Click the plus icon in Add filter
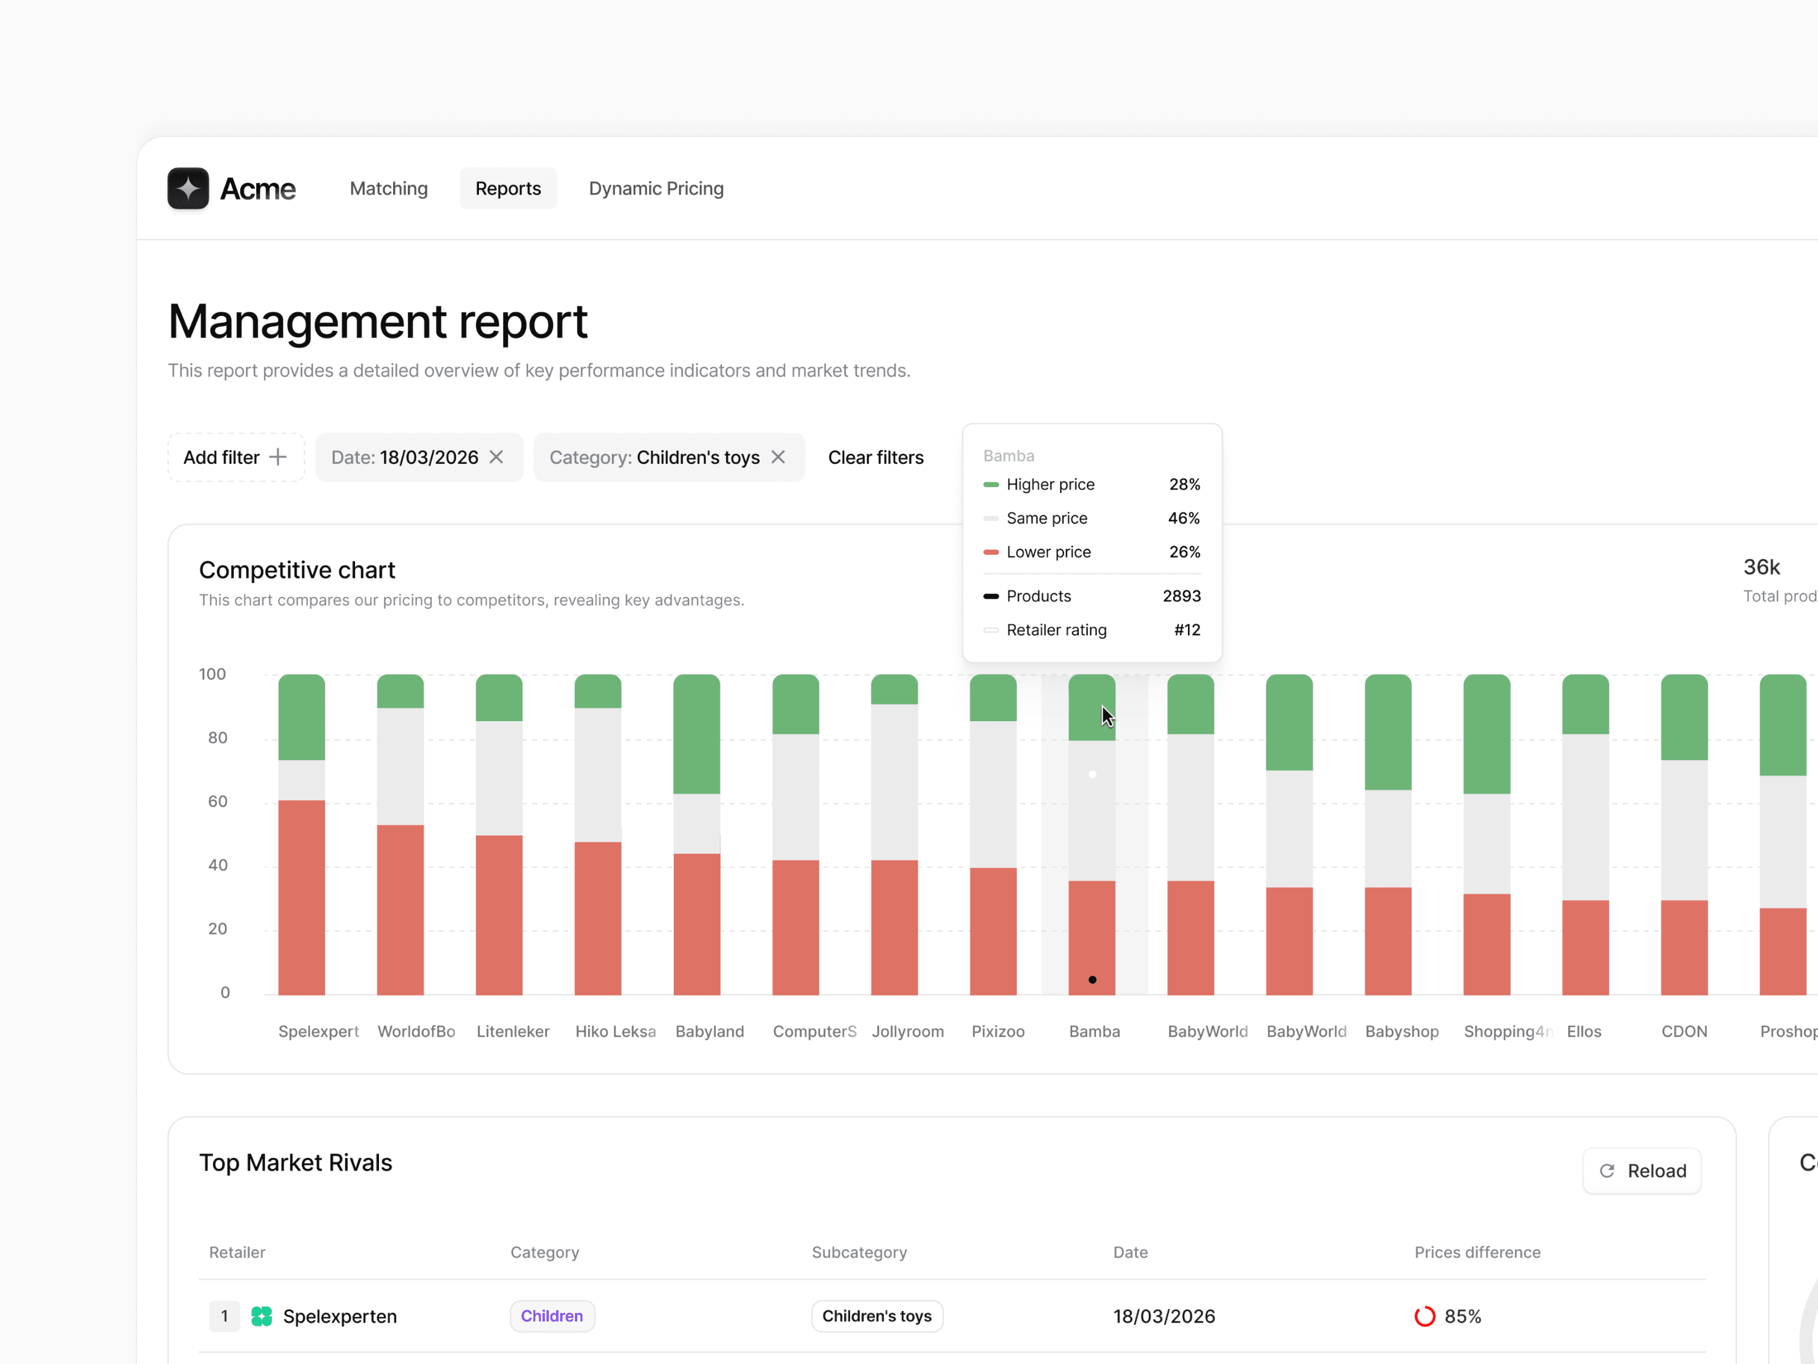 [x=278, y=457]
